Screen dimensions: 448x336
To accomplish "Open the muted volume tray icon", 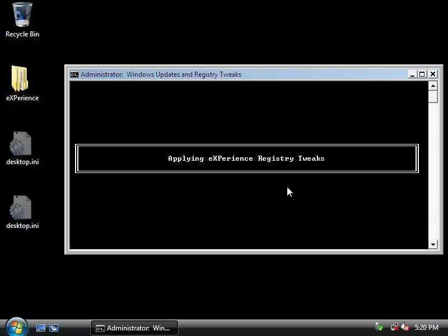I will tap(404, 327).
